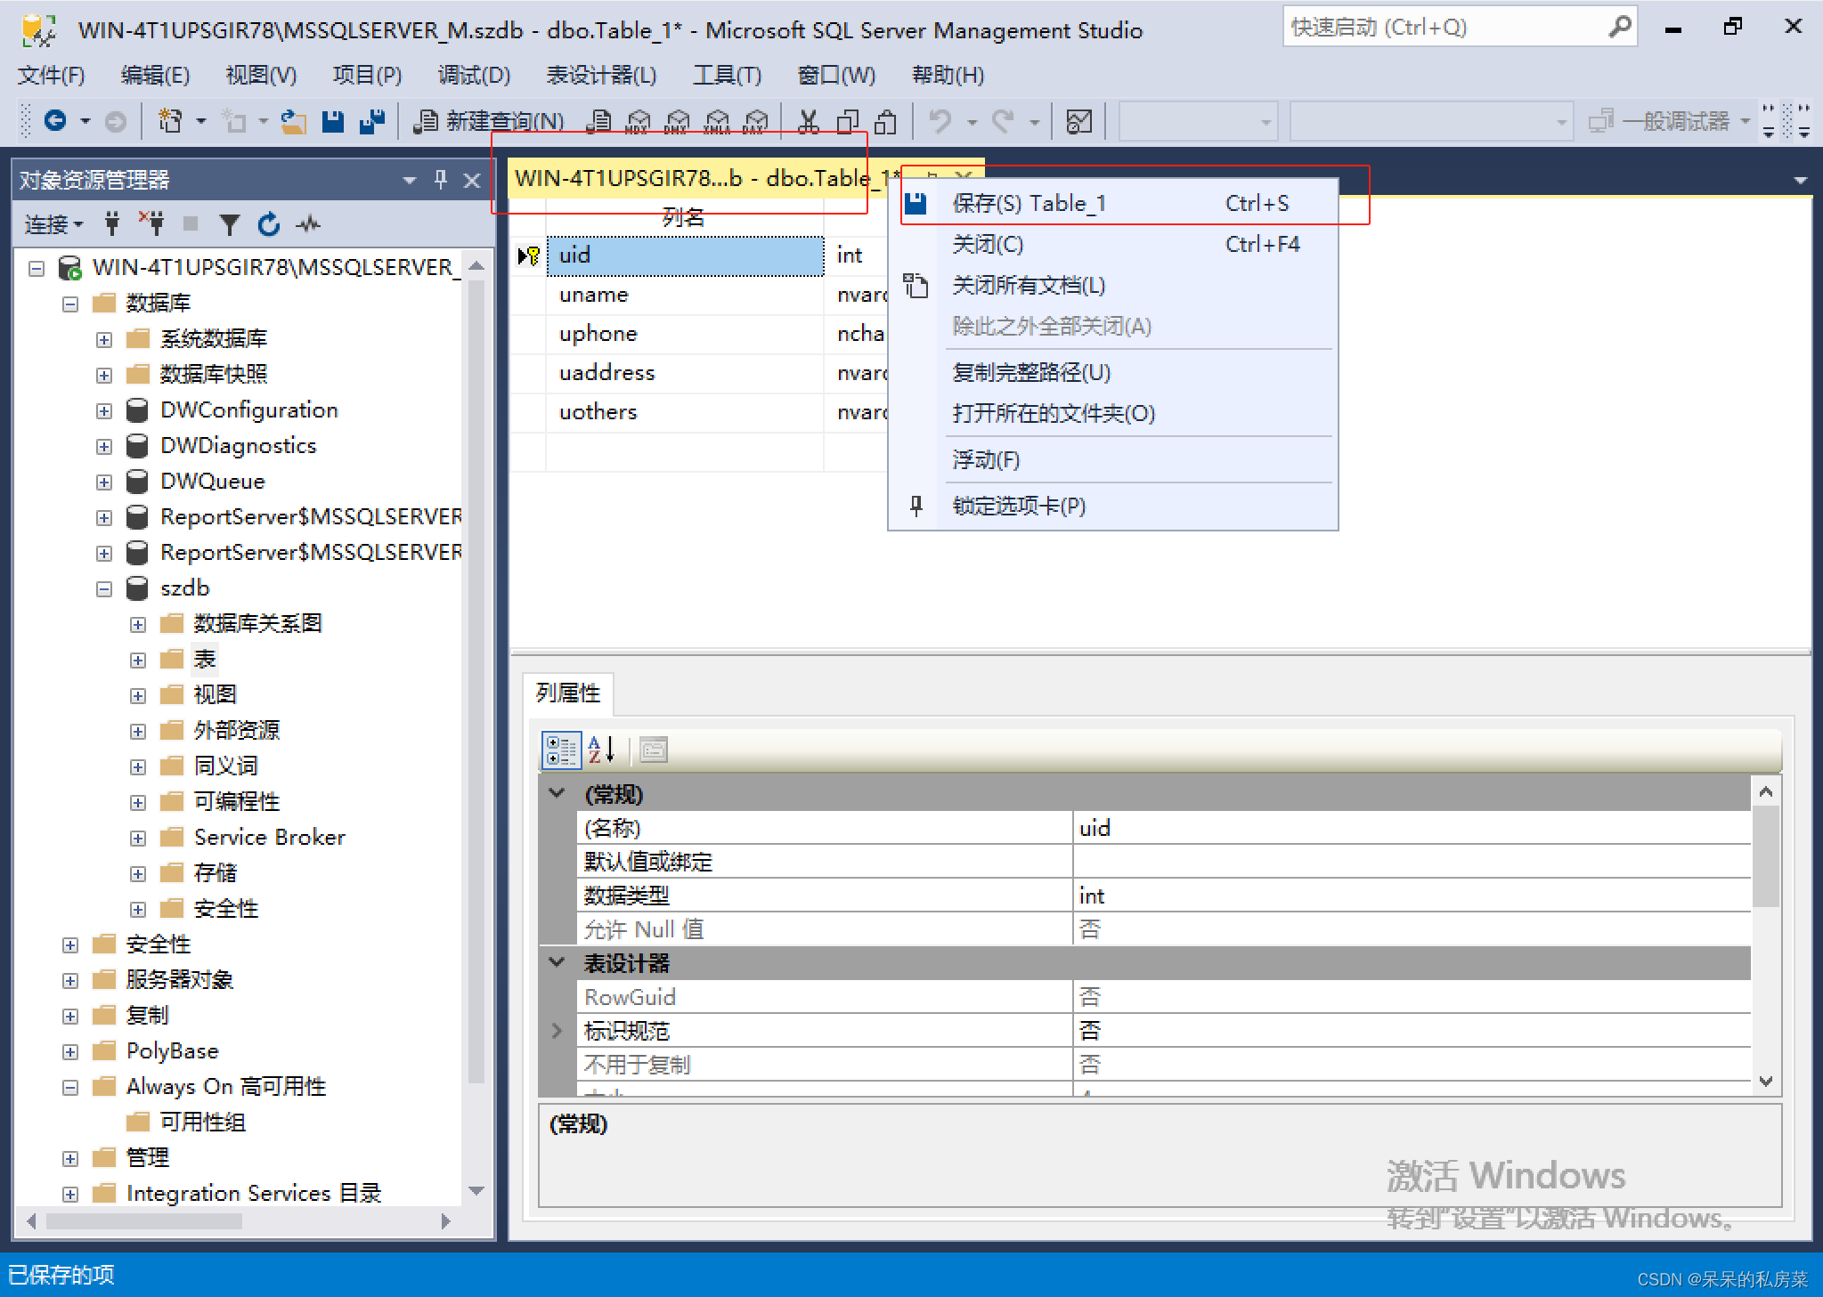Viewport: 1823px width, 1297px height.
Task: Choose 复制完整路径(U) from context menu
Action: (x=1113, y=372)
